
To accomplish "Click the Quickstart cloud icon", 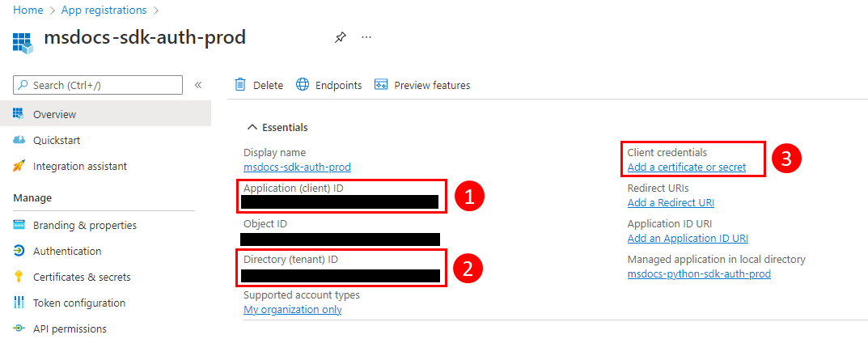I will coord(19,140).
